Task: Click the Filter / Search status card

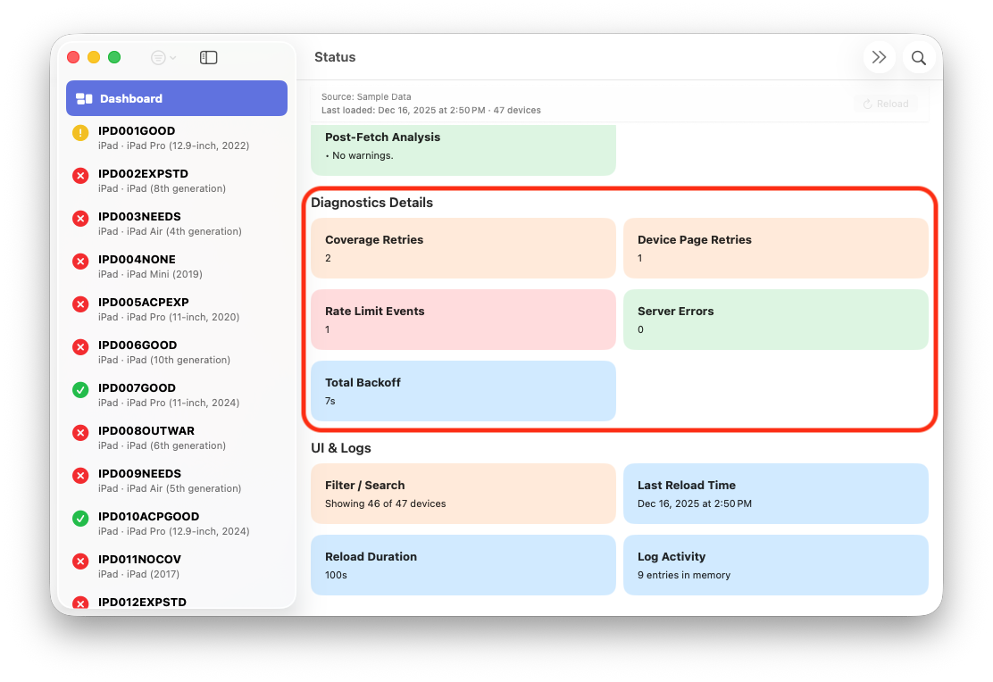Action: pyautogui.click(x=463, y=494)
